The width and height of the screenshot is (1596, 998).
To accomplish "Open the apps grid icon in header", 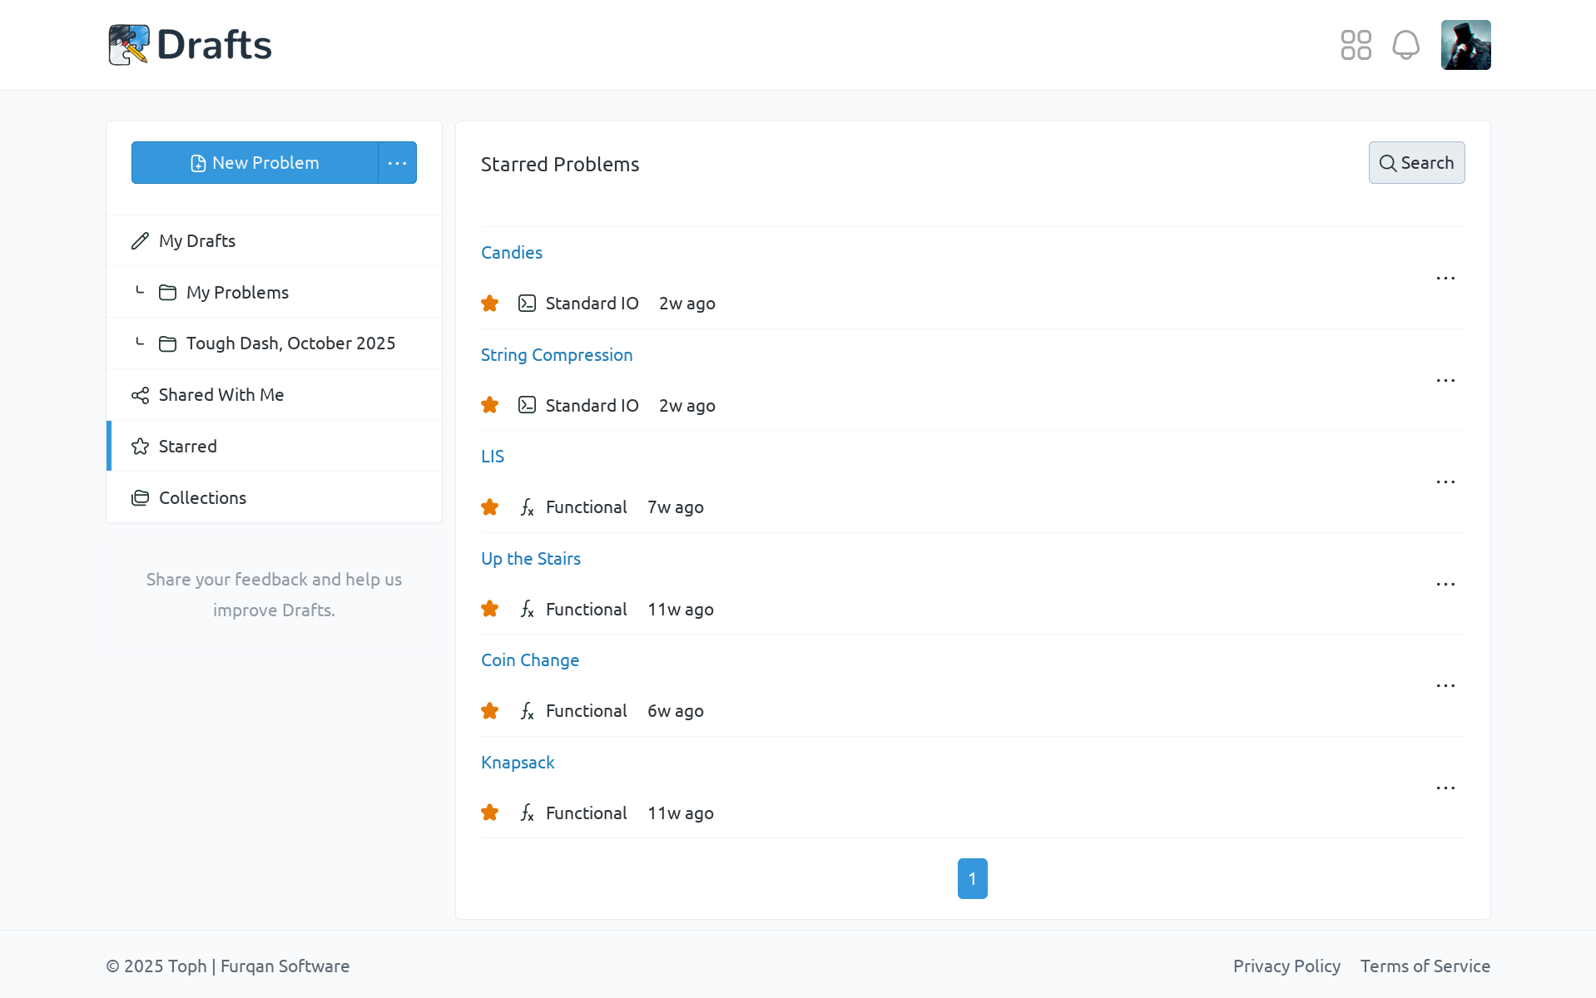I will (1356, 45).
